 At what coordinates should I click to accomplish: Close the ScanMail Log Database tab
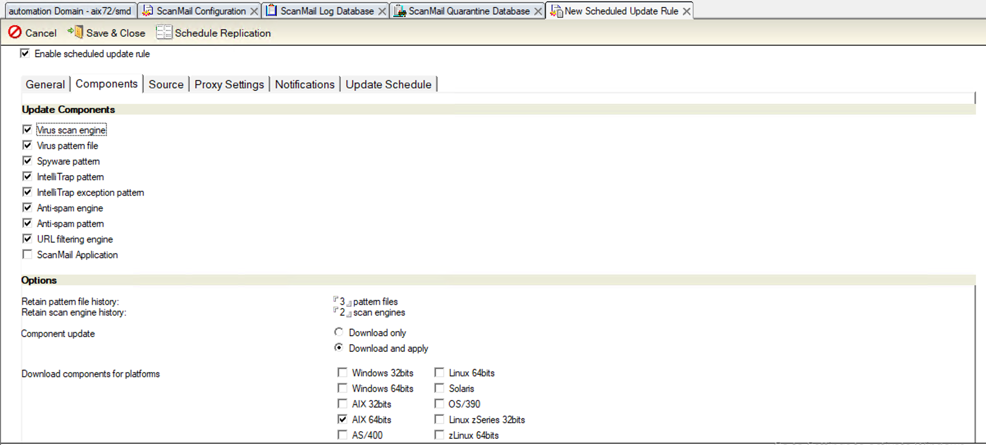pyautogui.click(x=382, y=11)
